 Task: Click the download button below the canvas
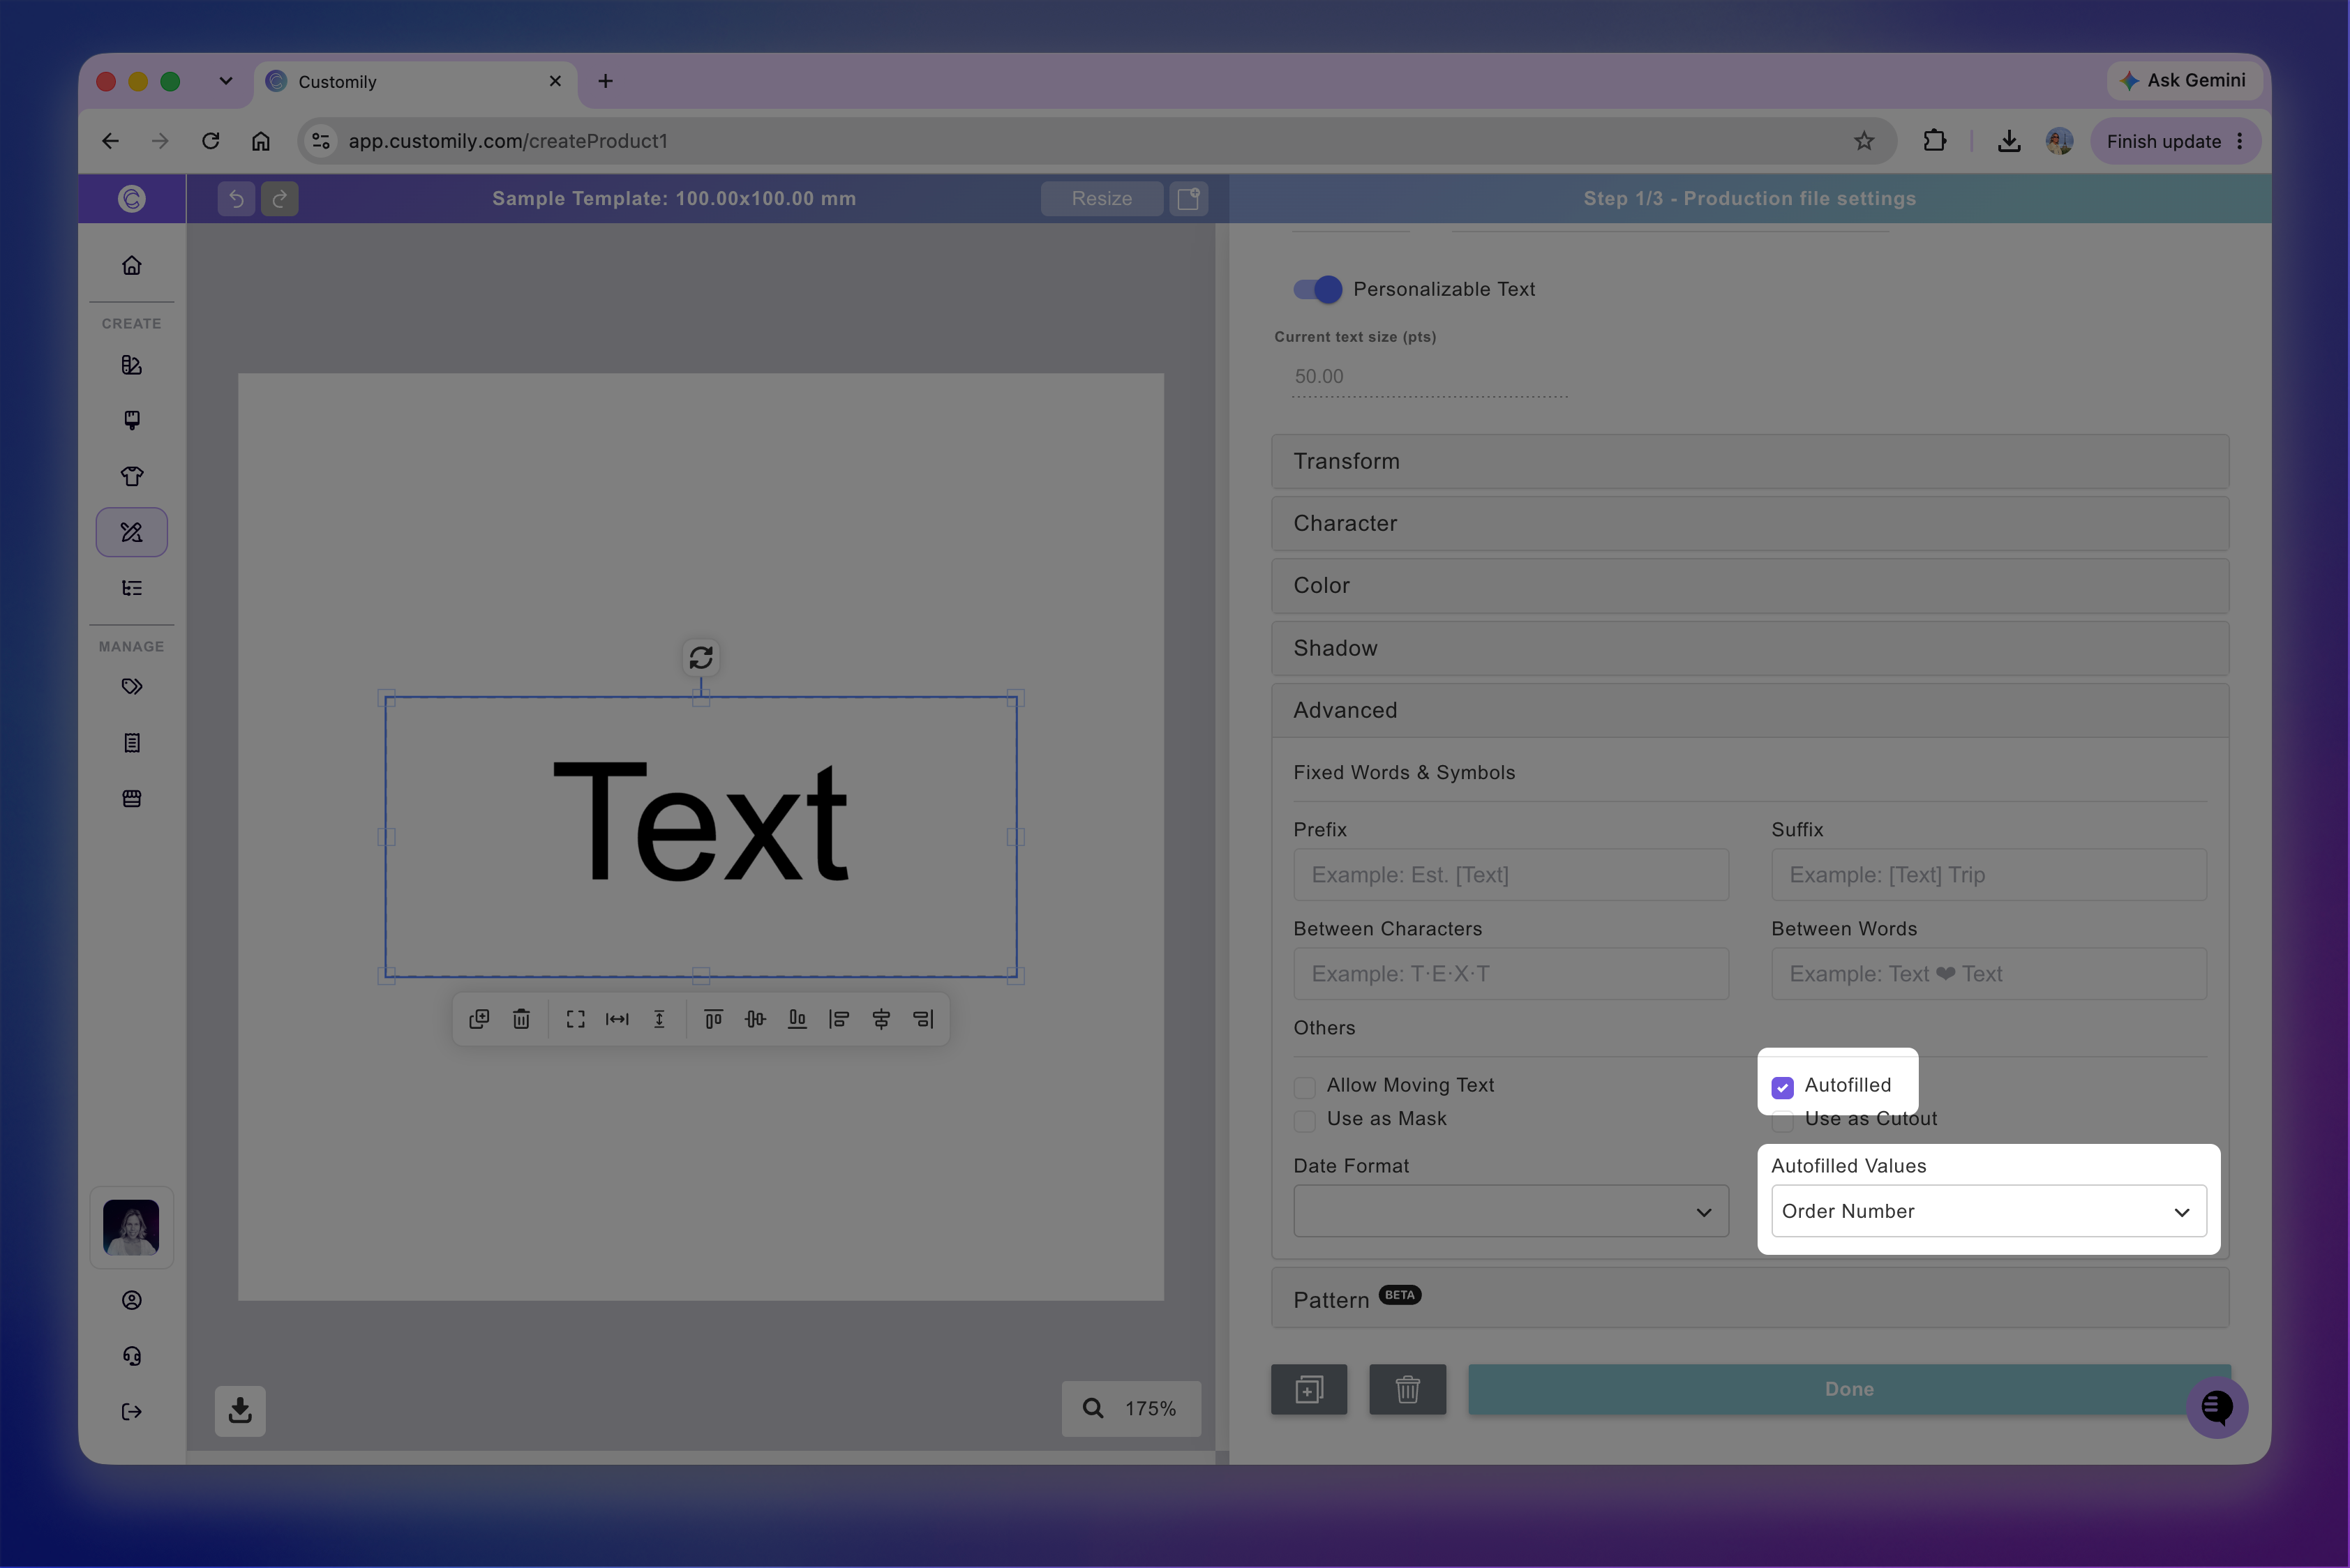240,1410
